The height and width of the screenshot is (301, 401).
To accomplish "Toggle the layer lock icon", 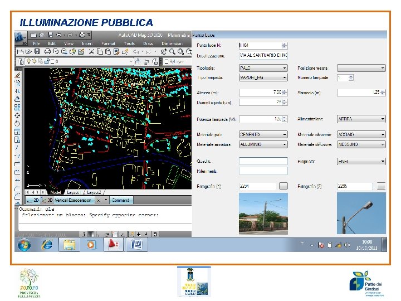I will 47,61.
